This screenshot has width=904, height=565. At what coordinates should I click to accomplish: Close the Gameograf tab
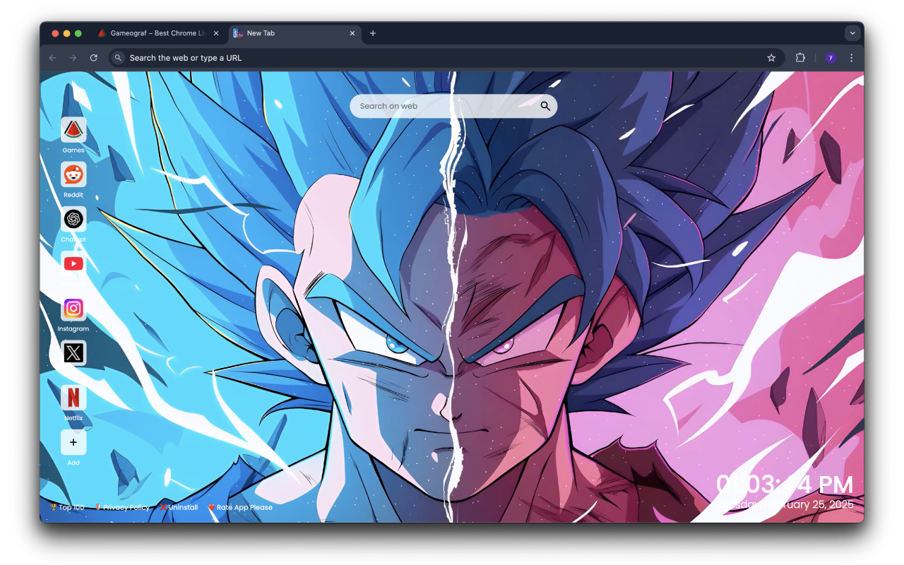tap(216, 33)
